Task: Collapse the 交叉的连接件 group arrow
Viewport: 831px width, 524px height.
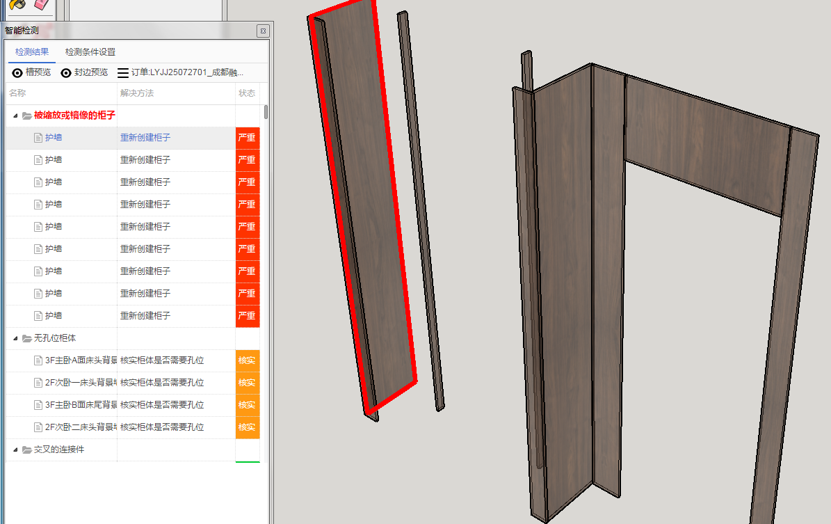Action: pyautogui.click(x=15, y=450)
